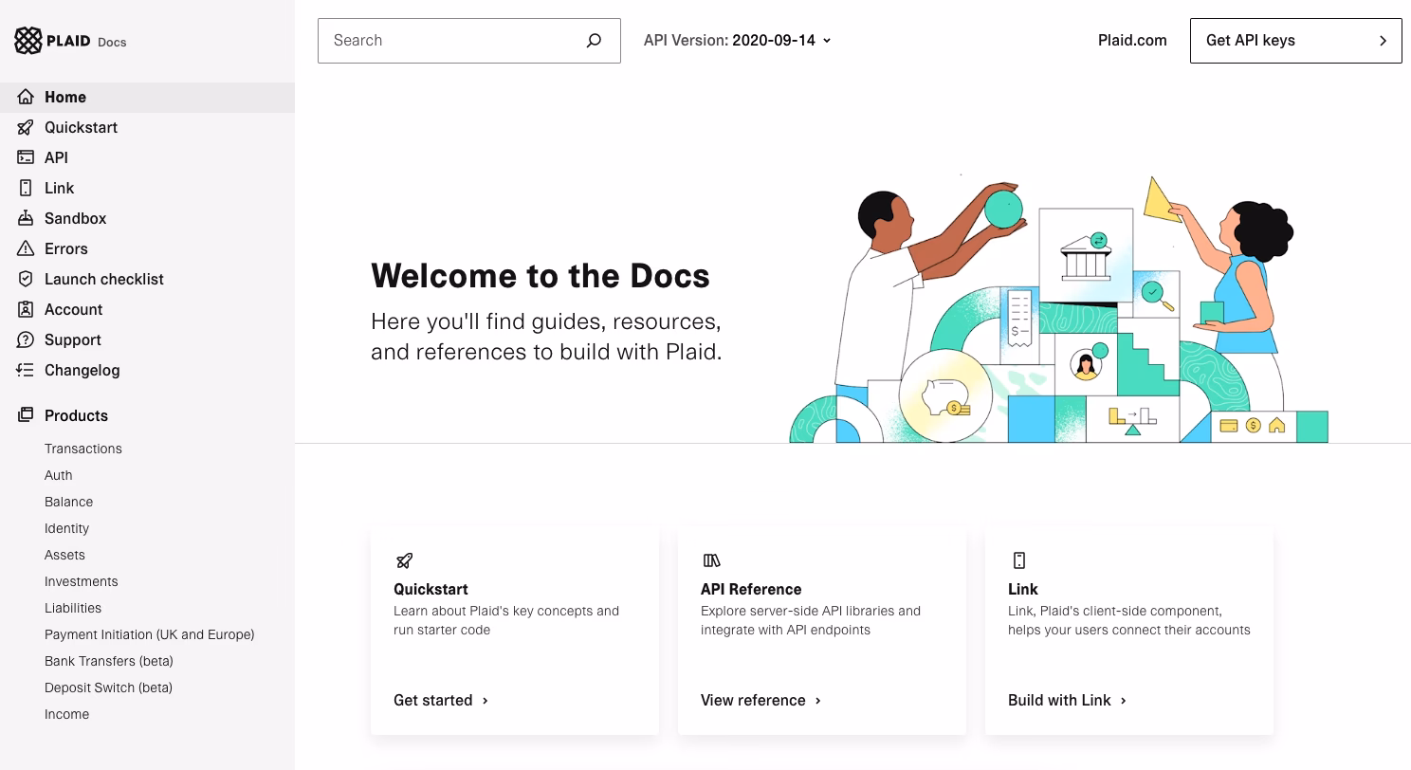This screenshot has height=770, width=1411.
Task: Open the Auth product page
Action: (x=59, y=475)
